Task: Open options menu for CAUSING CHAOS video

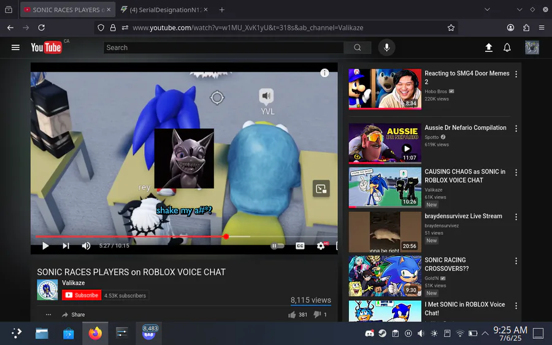Action: click(x=516, y=173)
